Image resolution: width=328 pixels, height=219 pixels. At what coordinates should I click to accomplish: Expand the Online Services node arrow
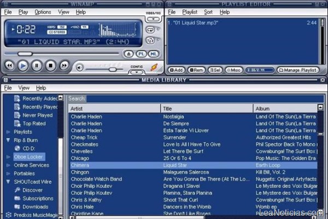click(8, 165)
